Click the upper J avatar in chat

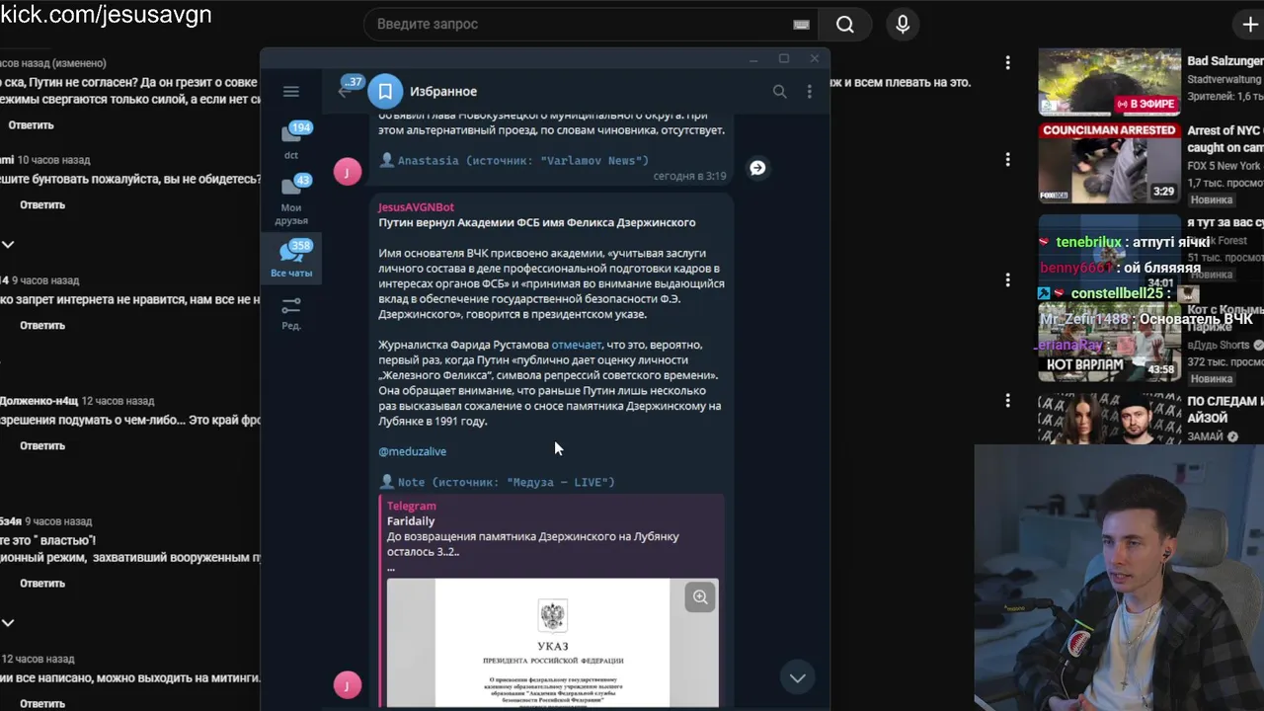pyautogui.click(x=348, y=172)
